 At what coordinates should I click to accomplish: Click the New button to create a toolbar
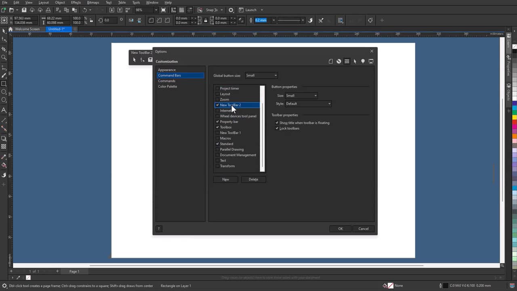pos(225,179)
